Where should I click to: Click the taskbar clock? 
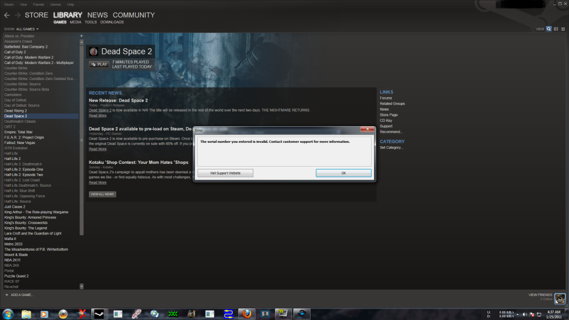(x=554, y=314)
